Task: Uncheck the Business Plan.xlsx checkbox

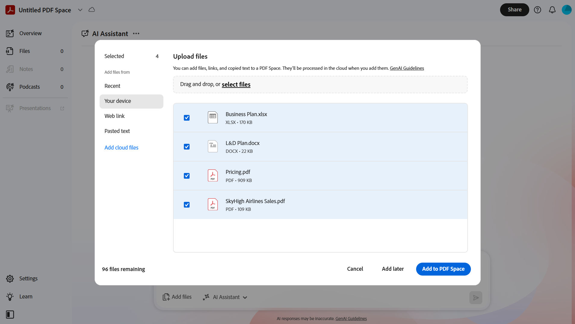Action: tap(187, 118)
